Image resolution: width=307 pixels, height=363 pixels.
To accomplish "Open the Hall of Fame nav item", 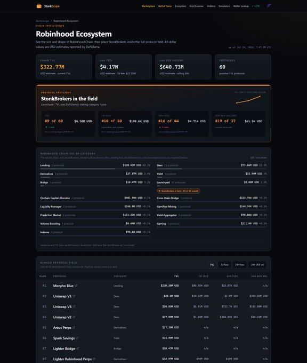I will (x=165, y=6).
